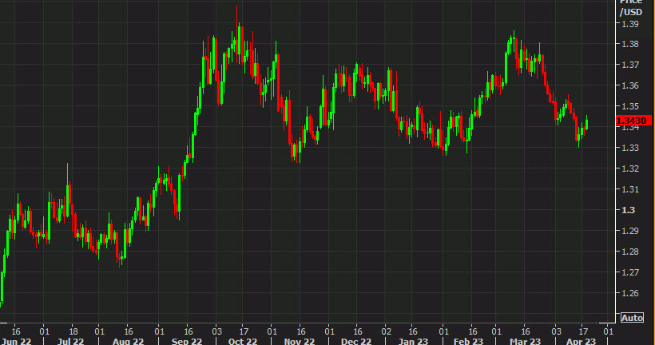The height and width of the screenshot is (345, 655).
Task: Click the Oct 22 month label
Action: coord(243,341)
